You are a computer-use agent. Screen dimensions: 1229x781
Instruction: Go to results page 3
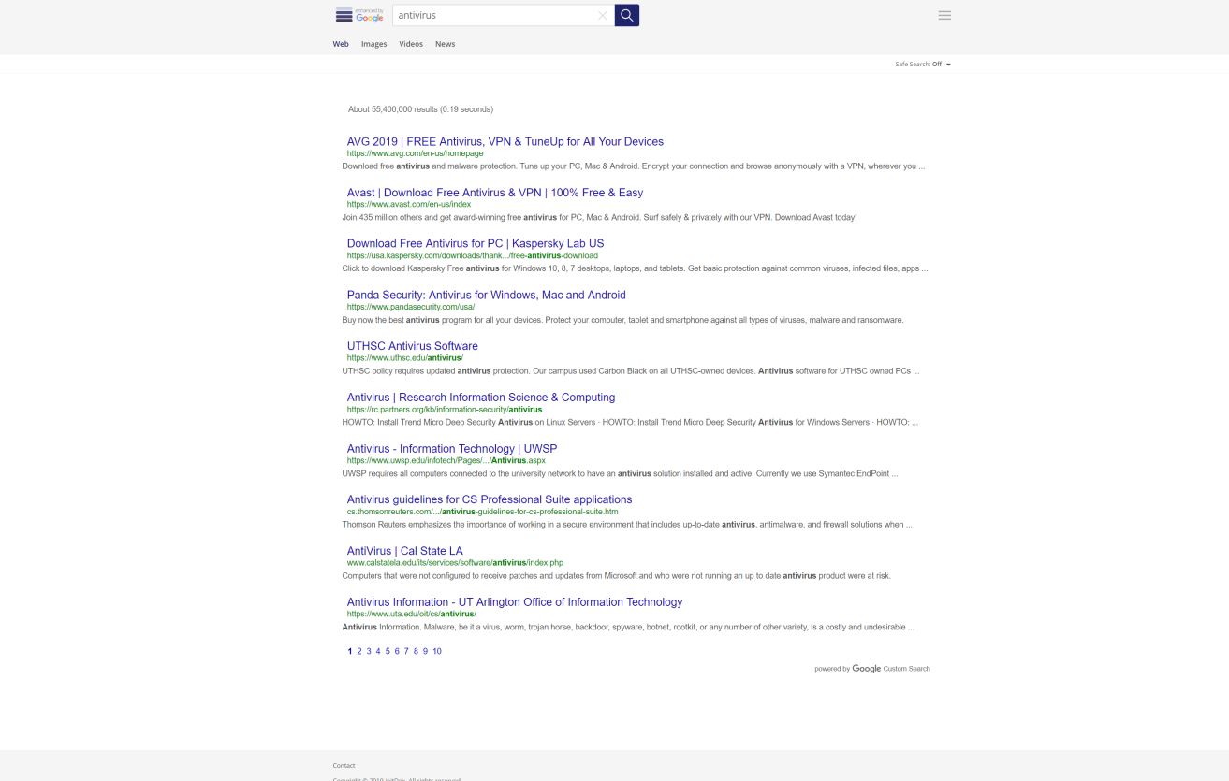[x=369, y=651]
